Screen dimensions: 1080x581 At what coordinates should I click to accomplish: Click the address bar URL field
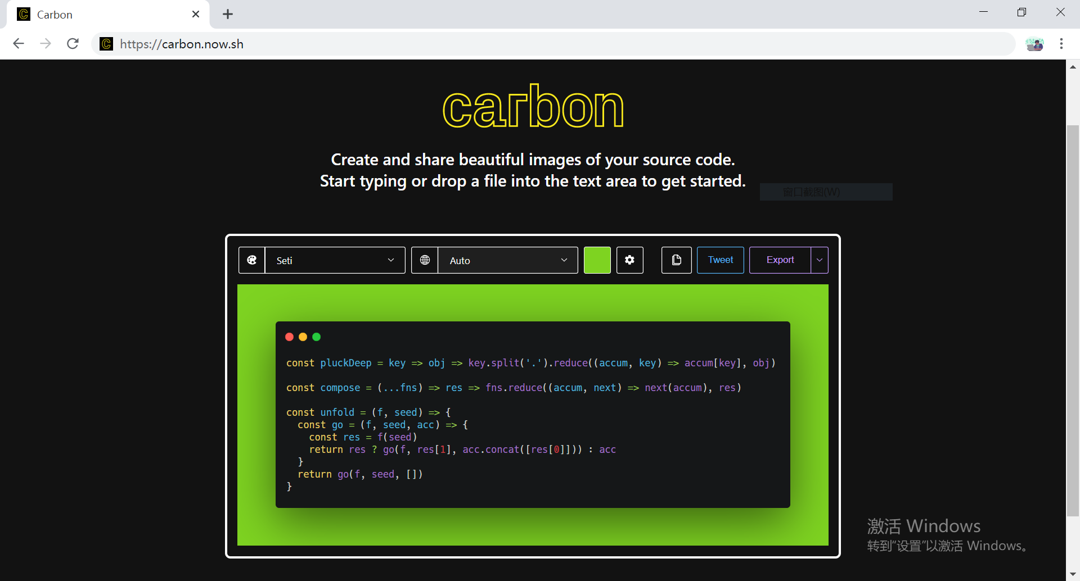[x=506, y=44]
